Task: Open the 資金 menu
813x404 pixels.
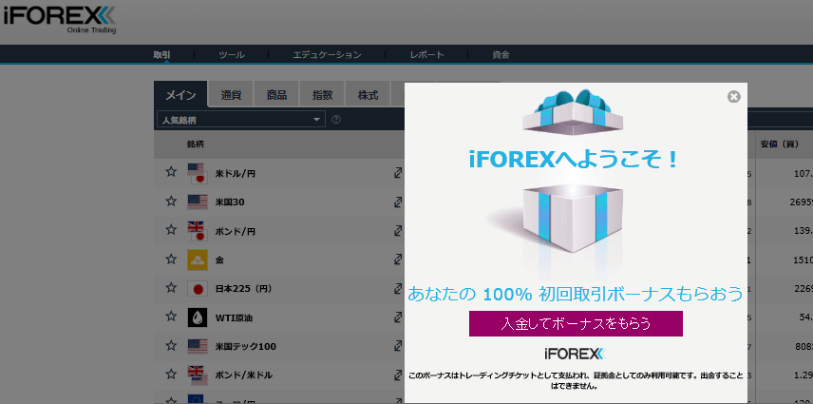Action: [501, 54]
